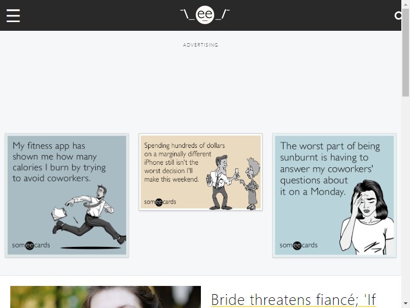This screenshot has height=308, width=410.
Task: Click the someecards ee logo
Action: click(x=205, y=15)
